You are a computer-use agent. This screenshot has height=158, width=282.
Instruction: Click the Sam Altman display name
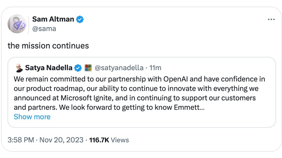click(x=53, y=19)
